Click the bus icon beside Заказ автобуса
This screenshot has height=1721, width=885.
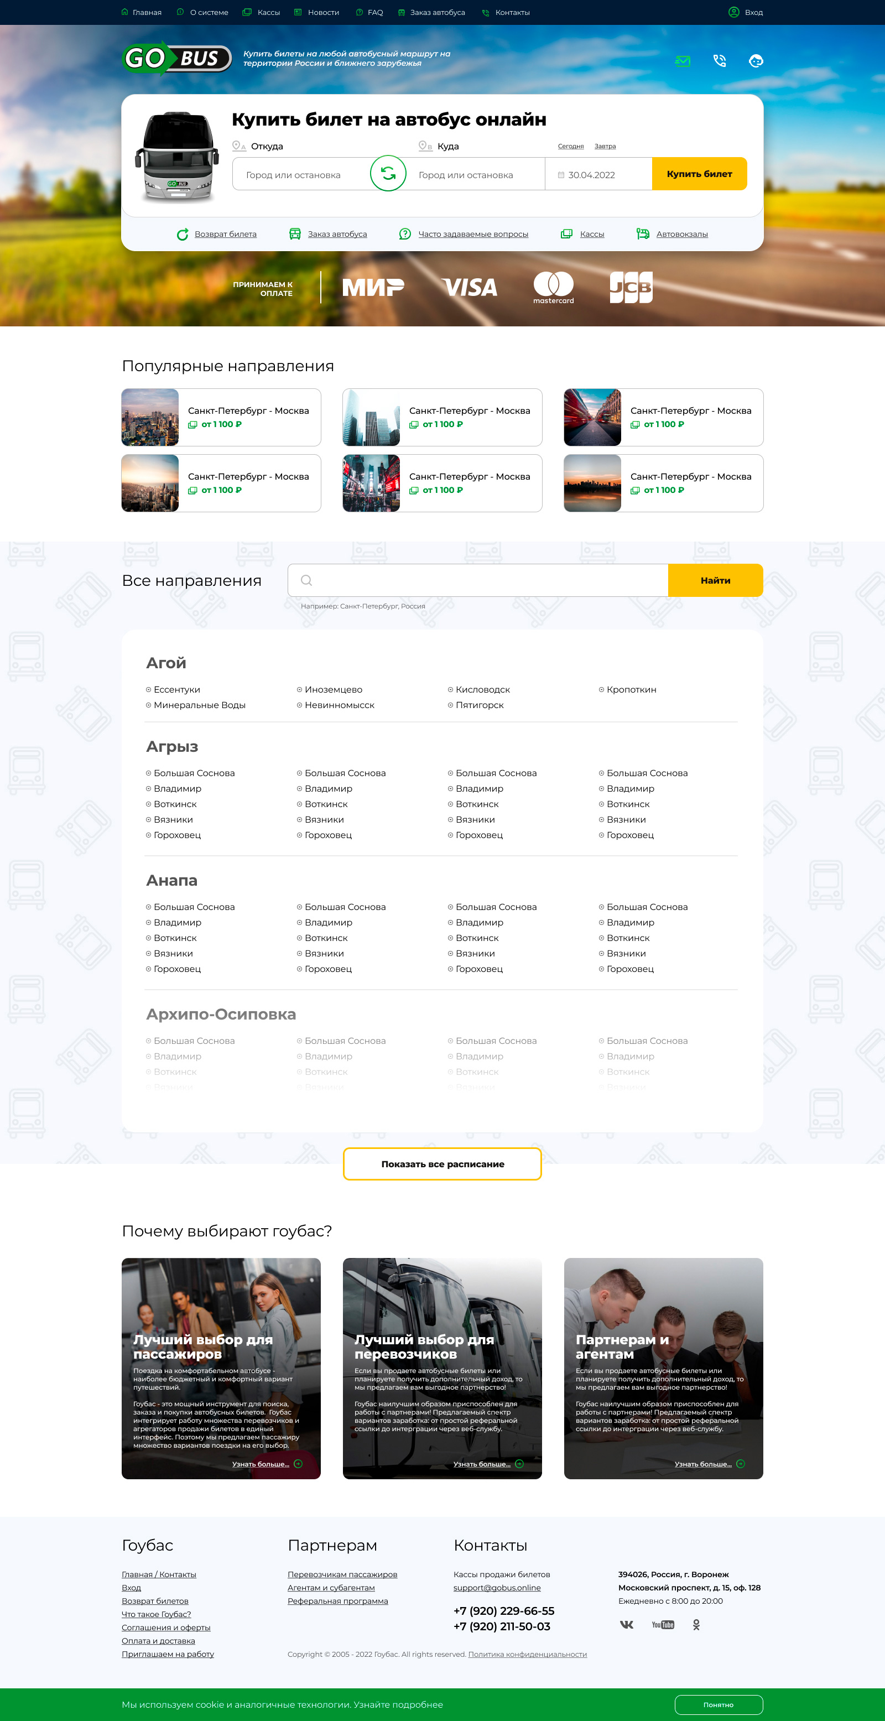click(295, 234)
